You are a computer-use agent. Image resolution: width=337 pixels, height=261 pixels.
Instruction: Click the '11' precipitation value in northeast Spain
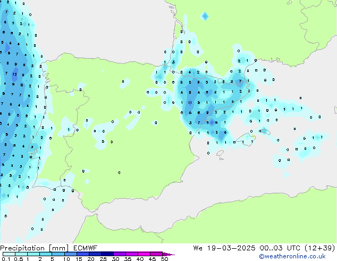(190, 102)
